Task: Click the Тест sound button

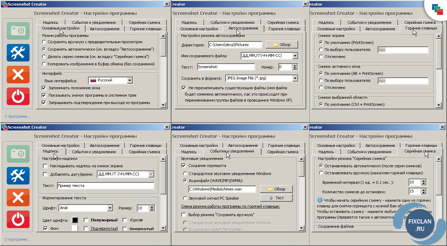Action: tap(277, 198)
